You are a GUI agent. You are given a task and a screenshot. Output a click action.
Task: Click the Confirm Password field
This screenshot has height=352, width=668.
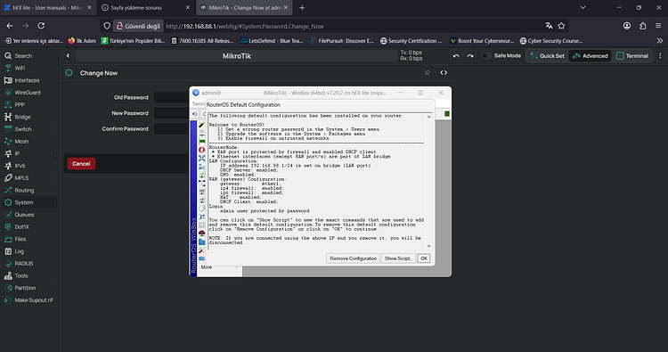(172, 128)
